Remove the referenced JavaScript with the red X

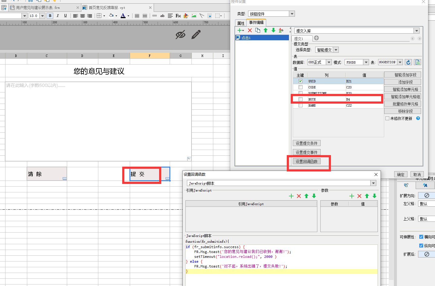(x=299, y=196)
